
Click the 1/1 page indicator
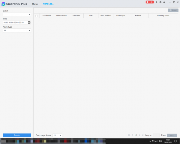(136, 135)
